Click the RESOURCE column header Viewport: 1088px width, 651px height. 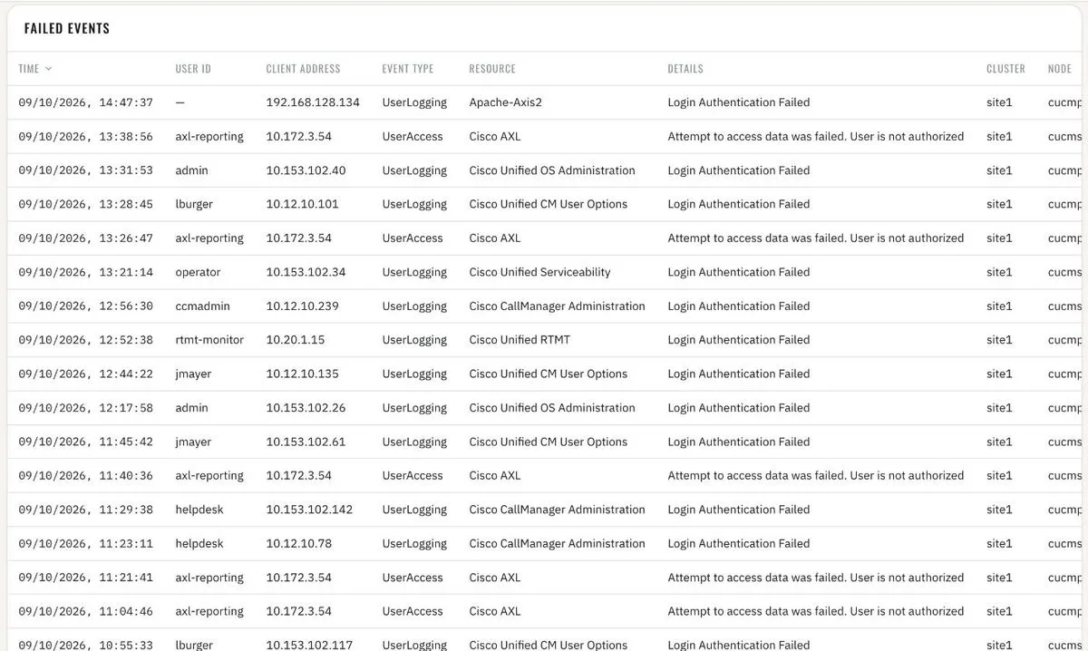[x=492, y=69]
